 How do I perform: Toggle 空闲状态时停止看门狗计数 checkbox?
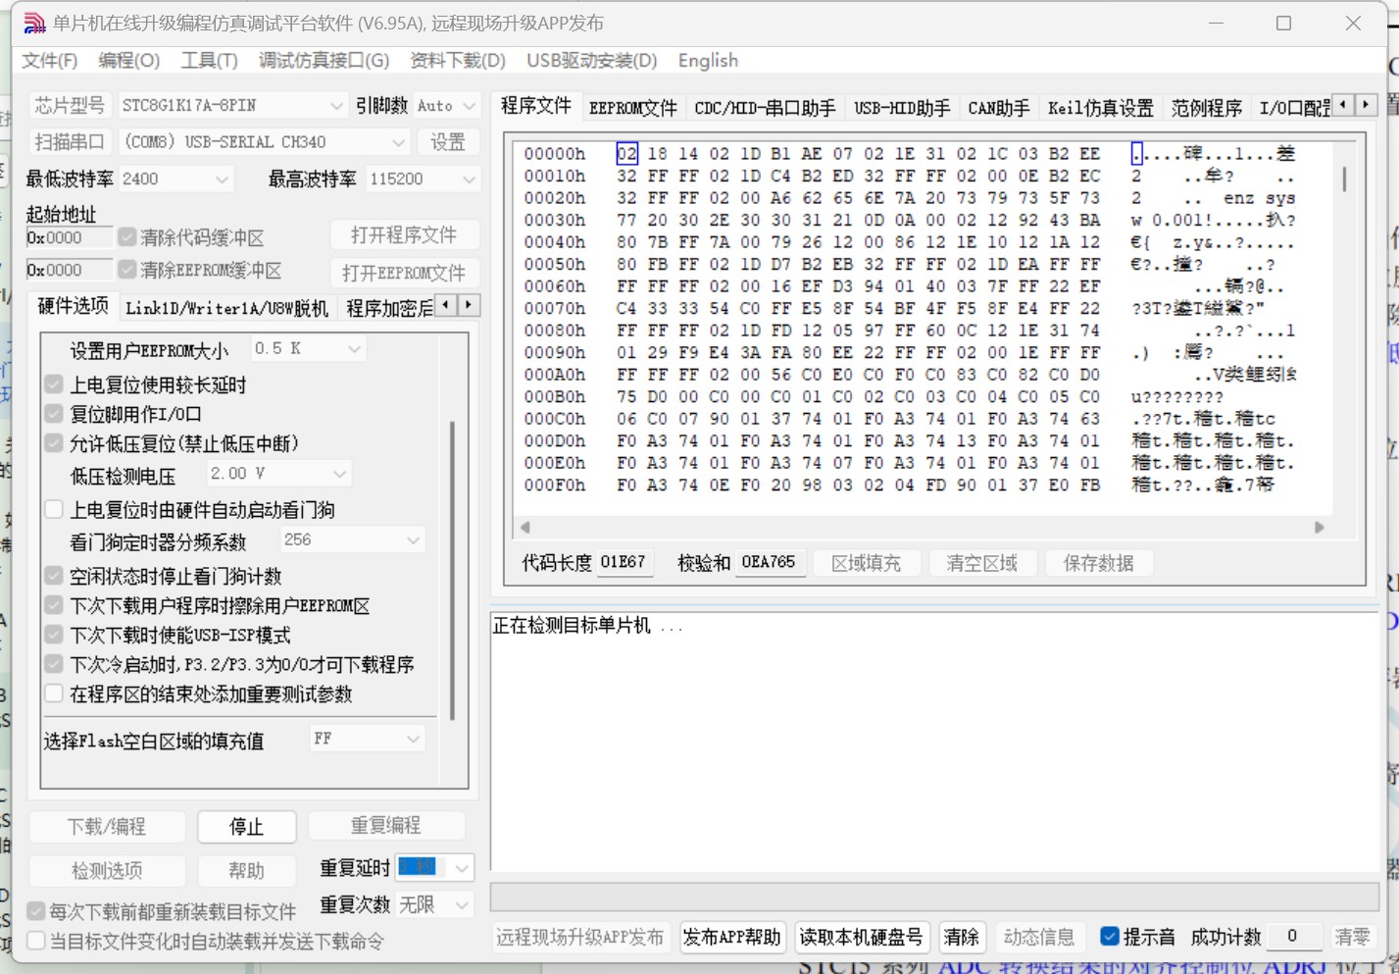[x=54, y=576]
